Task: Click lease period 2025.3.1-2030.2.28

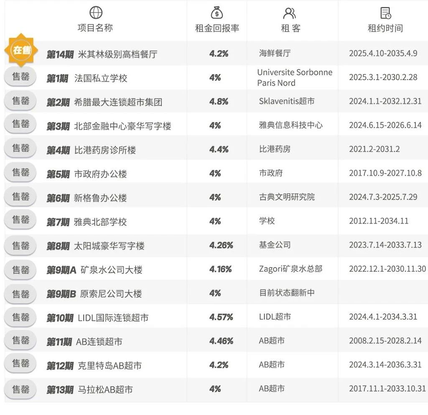Action: click(x=383, y=77)
